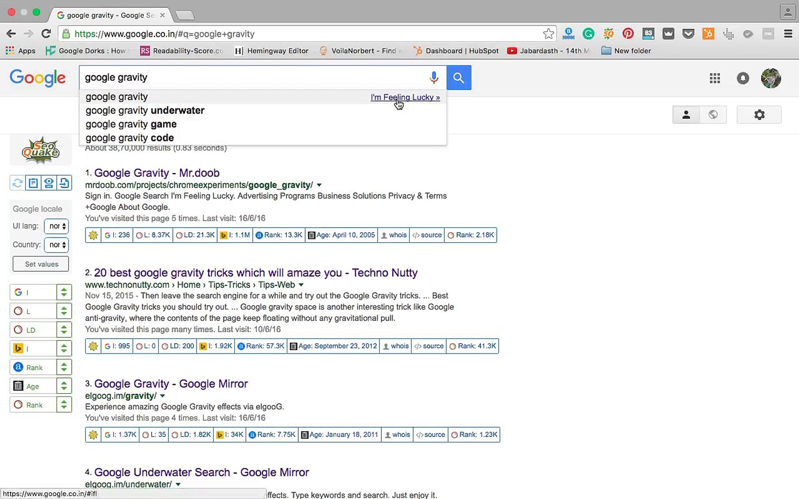Open the Pinterest extension icon

point(628,34)
